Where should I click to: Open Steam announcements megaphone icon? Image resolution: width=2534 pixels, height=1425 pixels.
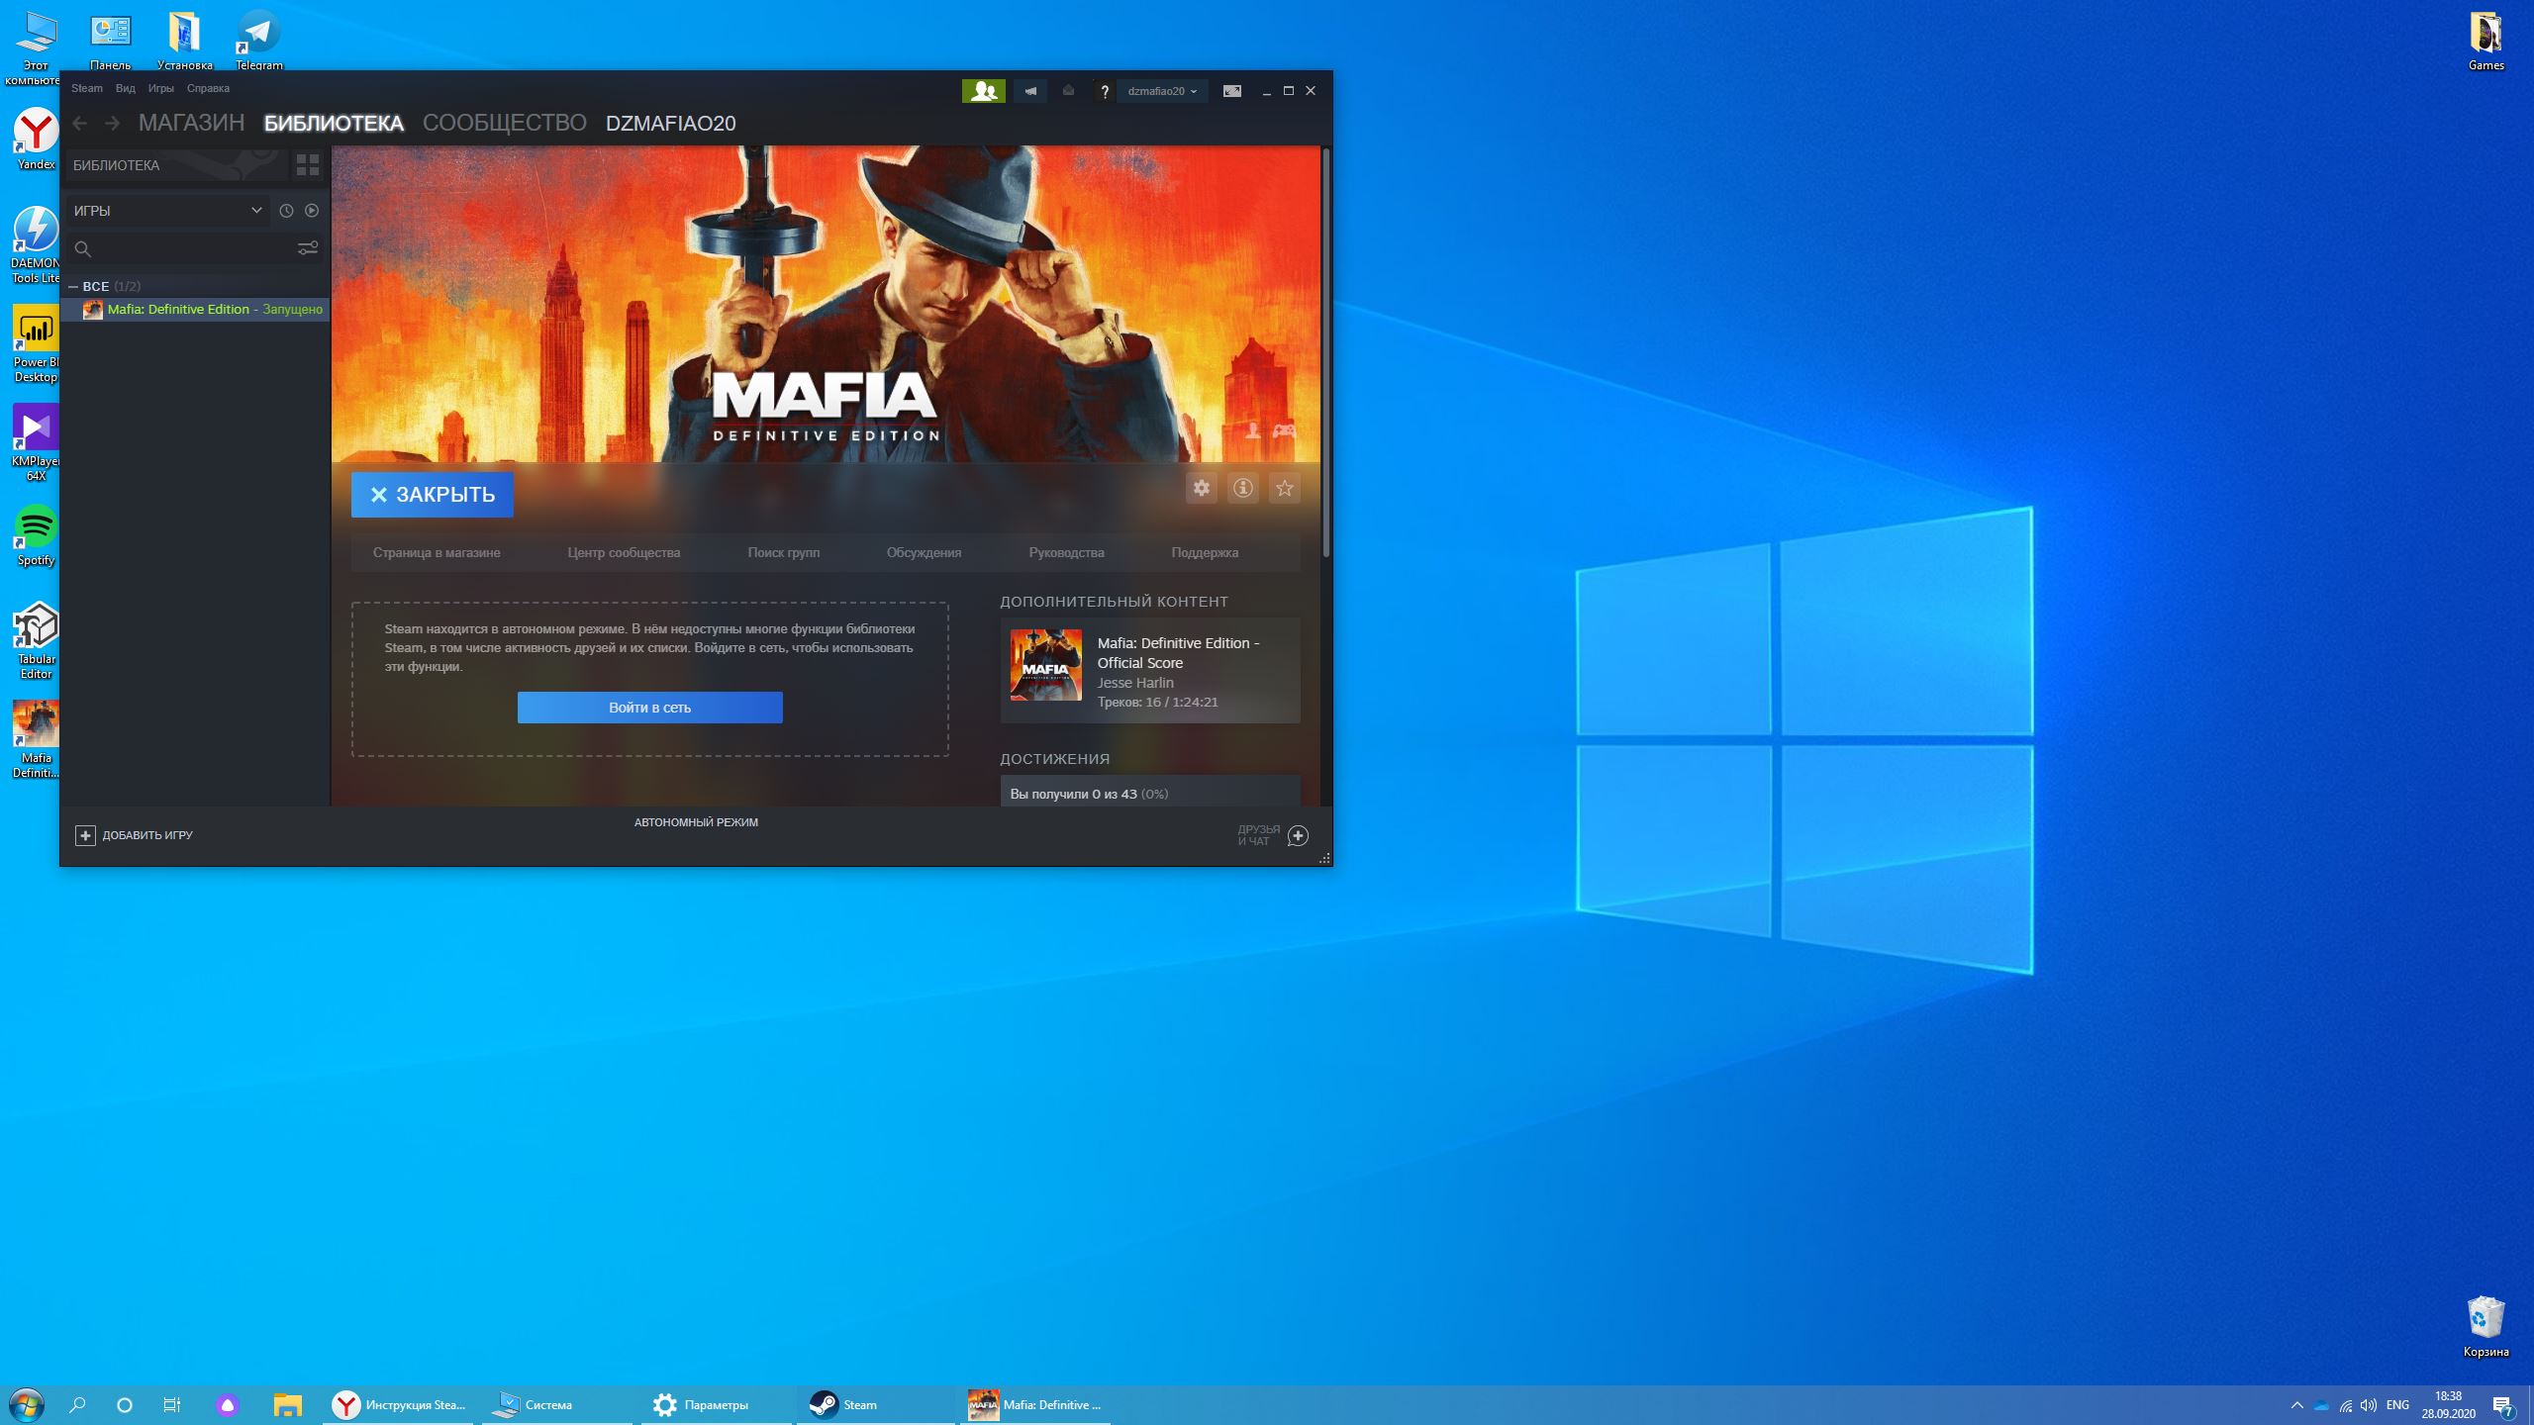click(1029, 91)
